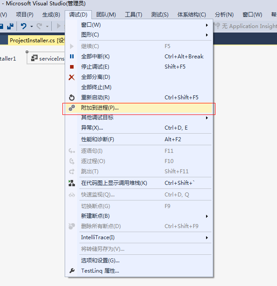The height and width of the screenshot is (286, 277).
Task: Select 重新启动(R) menu item
Action: (x=139, y=98)
